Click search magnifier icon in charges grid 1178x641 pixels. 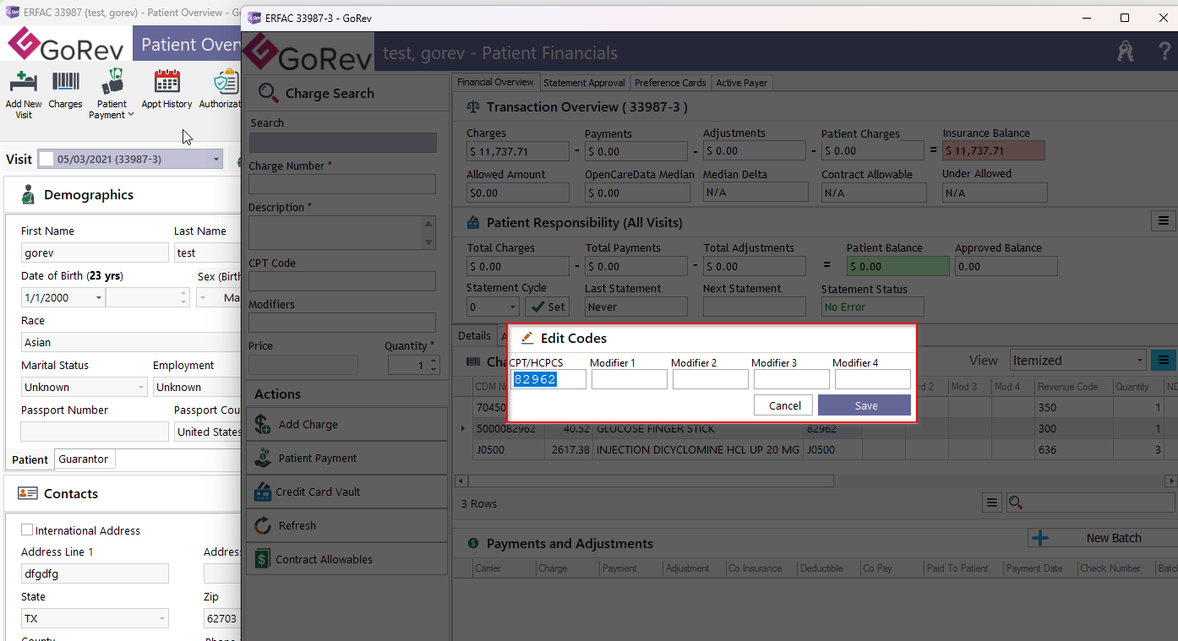coord(1016,503)
